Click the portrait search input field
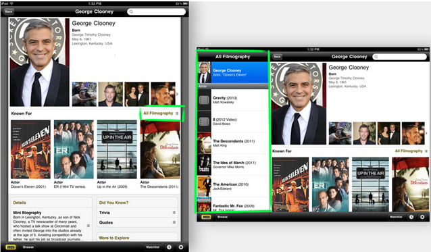Screen dimensions: 431x252 click(157, 11)
